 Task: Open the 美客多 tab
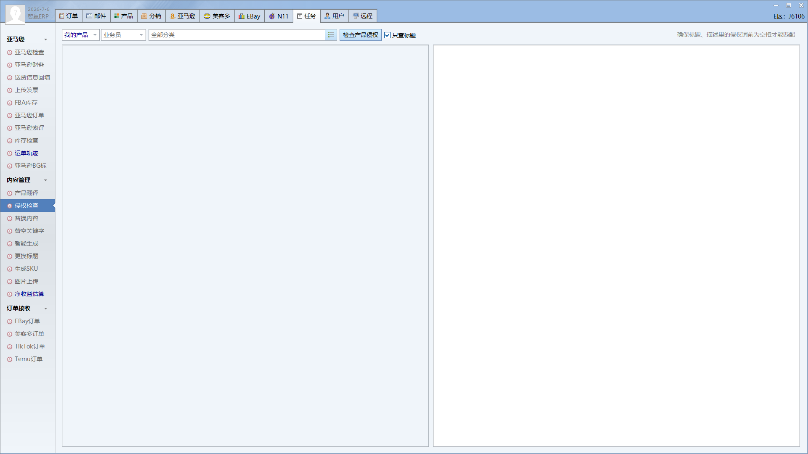click(x=217, y=16)
